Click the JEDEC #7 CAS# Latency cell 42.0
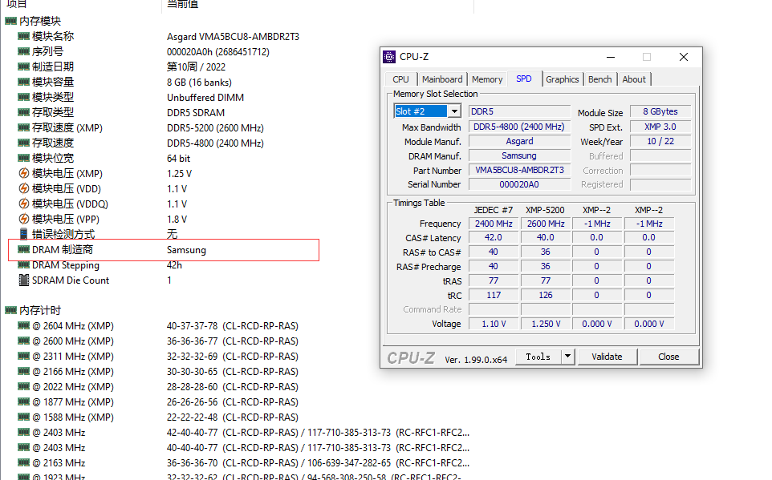This screenshot has width=772, height=480. click(494, 237)
